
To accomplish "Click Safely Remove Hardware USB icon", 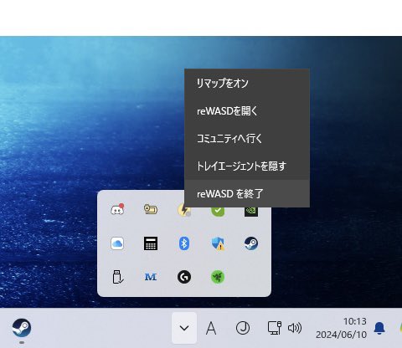I will [x=117, y=277].
